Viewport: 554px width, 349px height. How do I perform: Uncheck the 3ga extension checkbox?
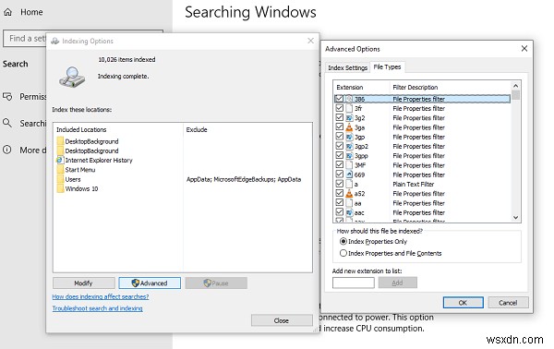339,126
